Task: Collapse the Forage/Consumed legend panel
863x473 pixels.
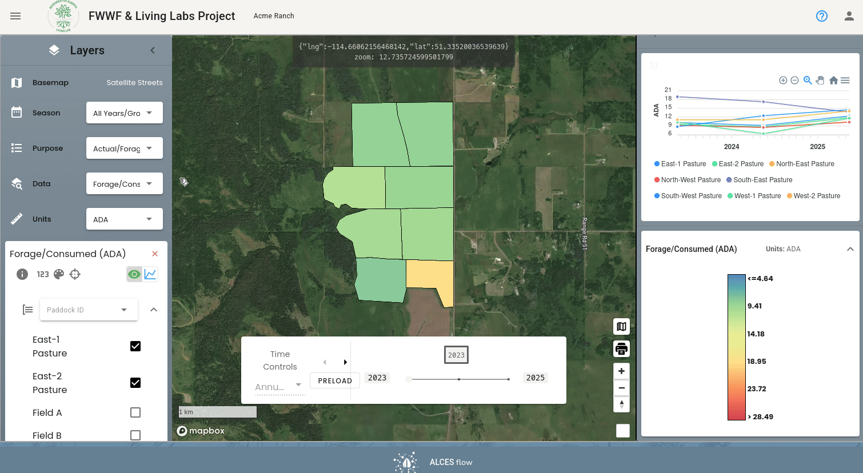Action: coord(850,249)
